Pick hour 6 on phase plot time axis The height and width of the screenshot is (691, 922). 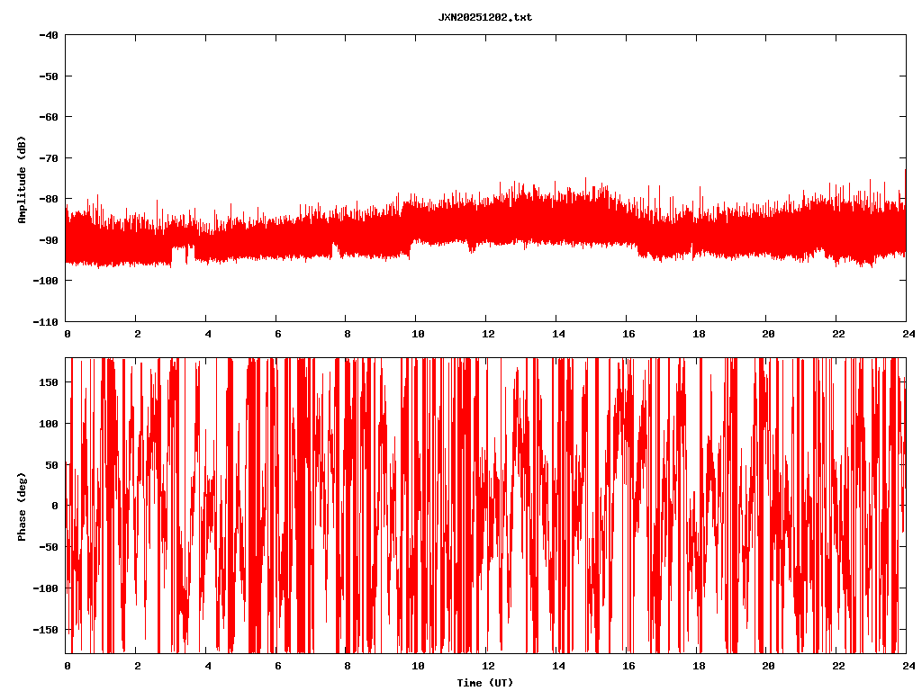[x=277, y=666]
